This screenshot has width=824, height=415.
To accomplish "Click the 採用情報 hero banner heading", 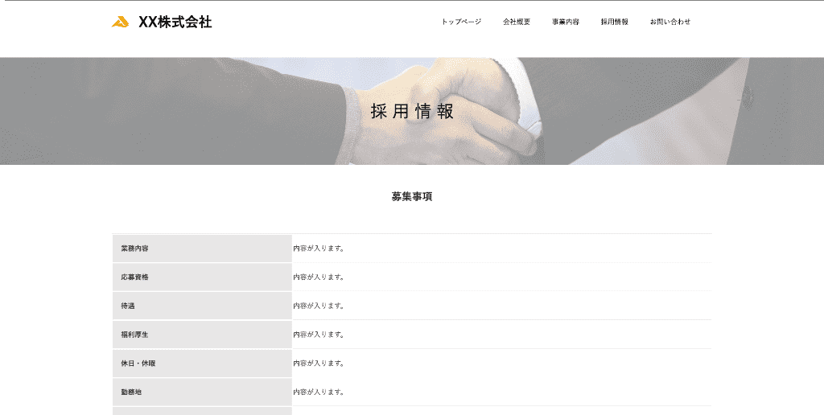I will point(412,111).
